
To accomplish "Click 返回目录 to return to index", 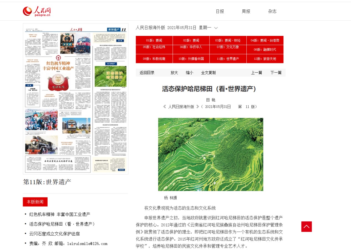I will tap(147, 73).
